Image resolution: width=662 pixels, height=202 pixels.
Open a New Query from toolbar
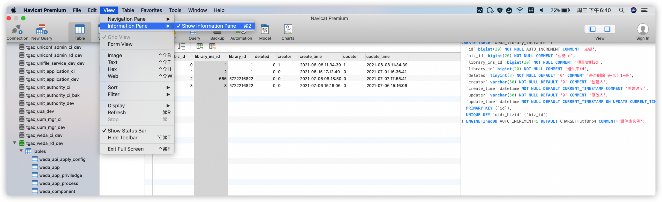click(42, 29)
